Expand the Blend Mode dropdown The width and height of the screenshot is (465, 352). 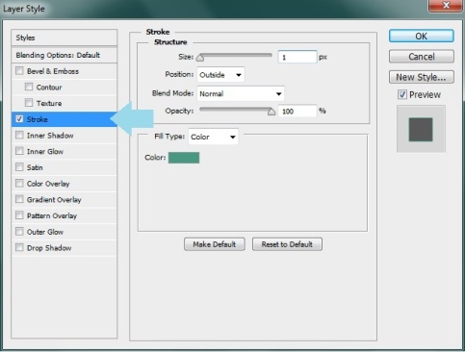pyautogui.click(x=241, y=93)
